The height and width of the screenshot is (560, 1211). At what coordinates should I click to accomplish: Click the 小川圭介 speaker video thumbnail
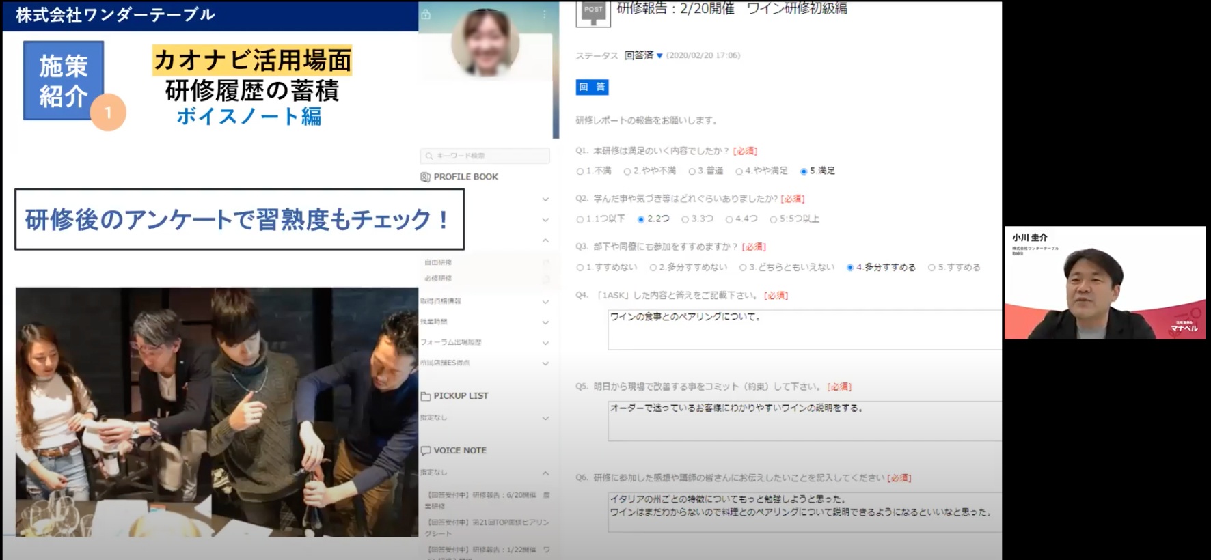1104,283
